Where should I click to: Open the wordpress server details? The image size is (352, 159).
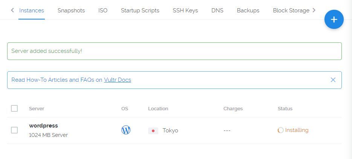[x=43, y=126]
